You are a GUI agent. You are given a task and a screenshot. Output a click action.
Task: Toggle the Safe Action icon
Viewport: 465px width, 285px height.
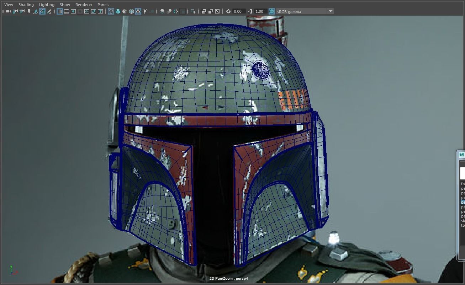coord(94,11)
